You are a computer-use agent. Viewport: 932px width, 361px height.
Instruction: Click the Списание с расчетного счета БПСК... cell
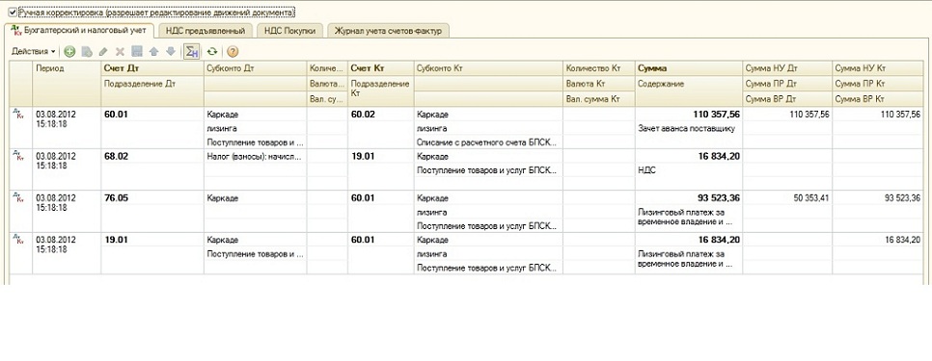coord(488,142)
